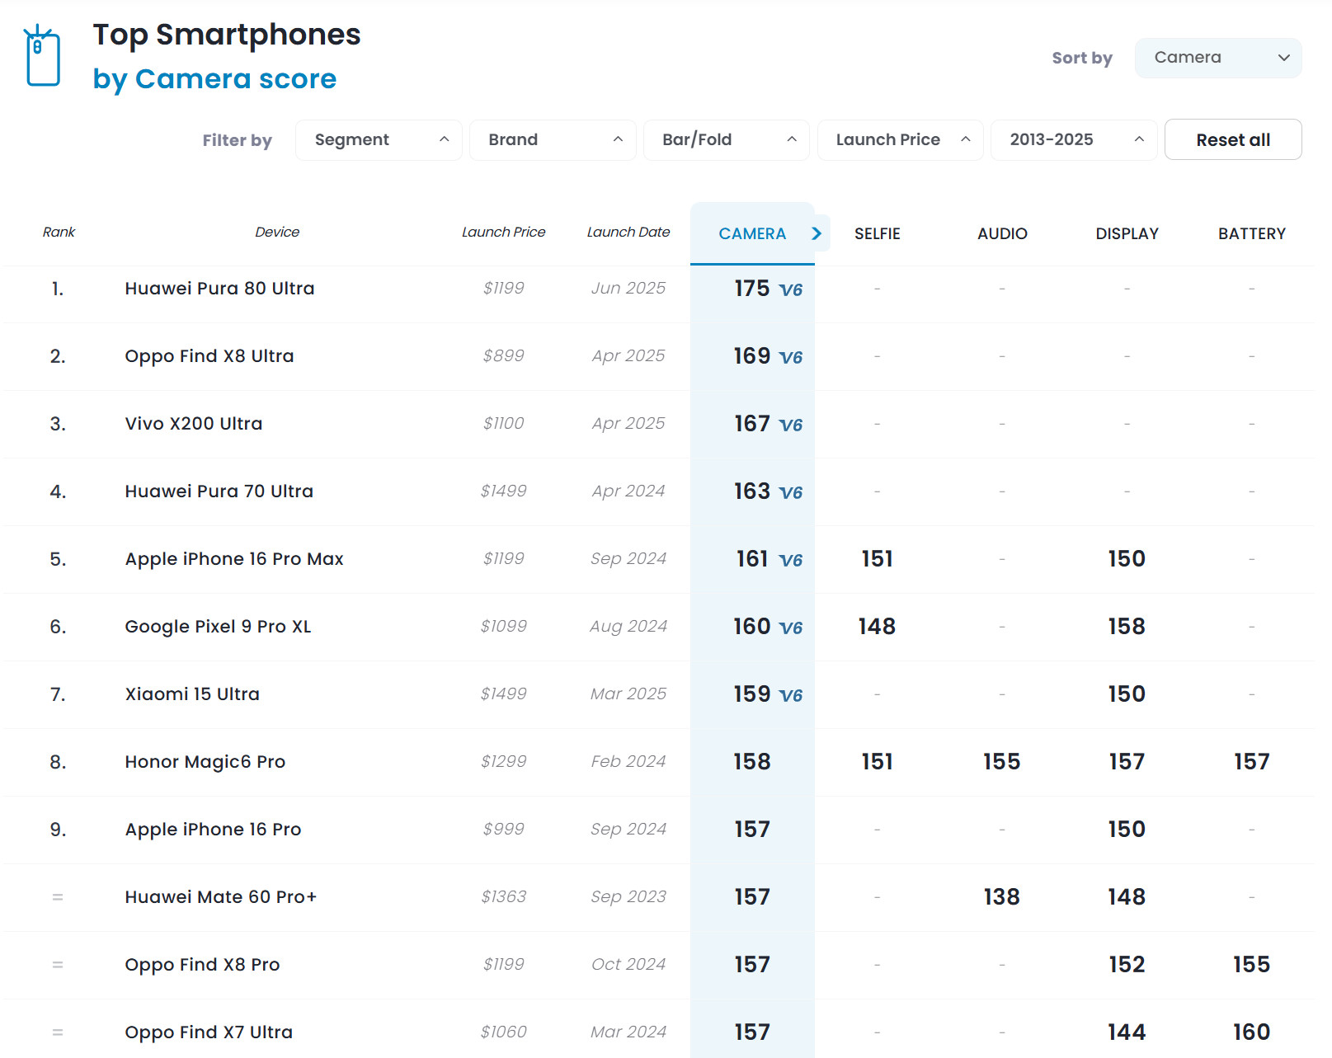Click launch price $899 of Oppo Find X8 Ultra

(504, 356)
